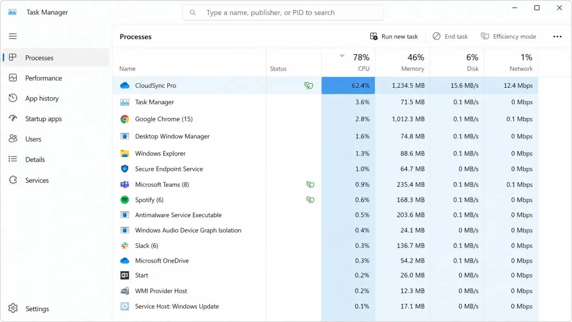Select the Spotify (6) process name

(x=149, y=200)
